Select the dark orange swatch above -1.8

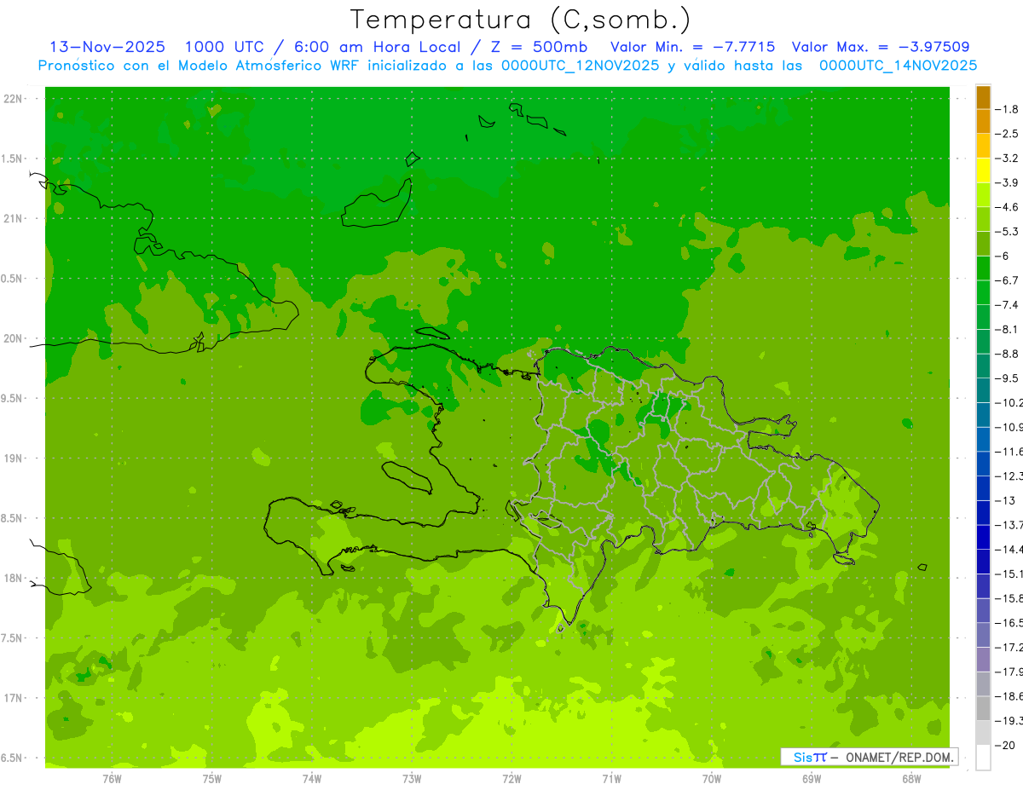click(x=983, y=97)
